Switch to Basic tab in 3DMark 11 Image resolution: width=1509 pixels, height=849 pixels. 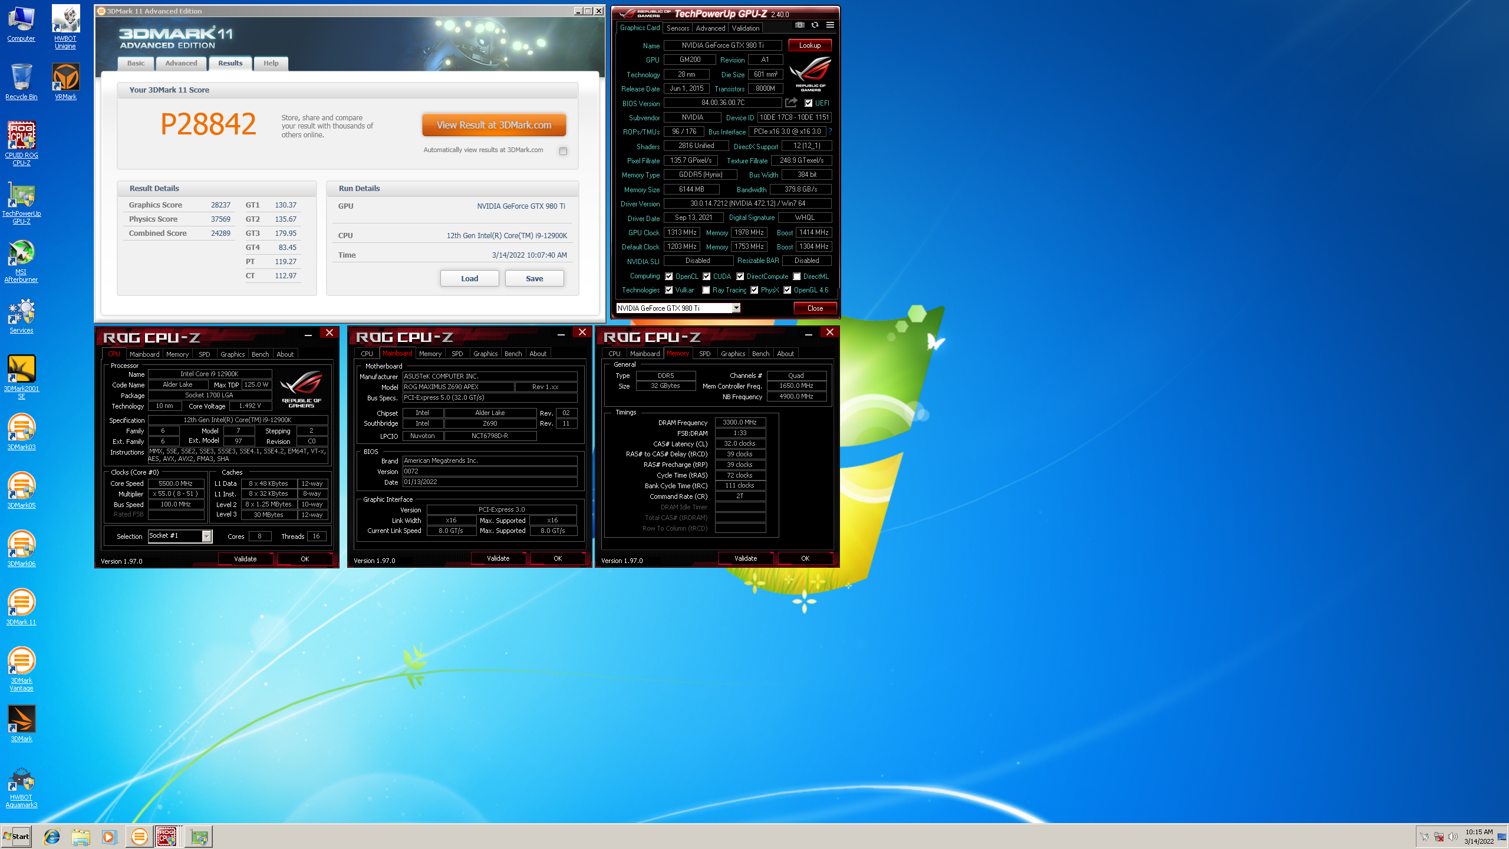136,63
